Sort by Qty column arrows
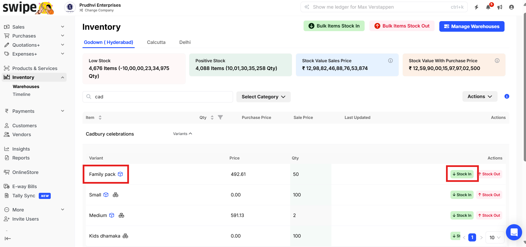 [212, 118]
